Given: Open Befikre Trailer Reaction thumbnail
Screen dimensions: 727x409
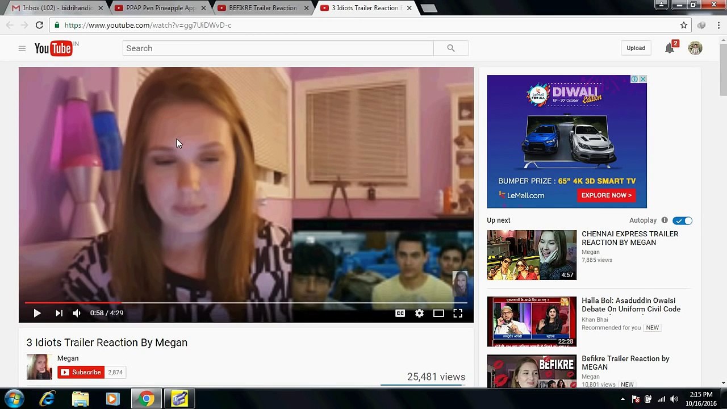Looking at the screenshot, I should click(532, 371).
